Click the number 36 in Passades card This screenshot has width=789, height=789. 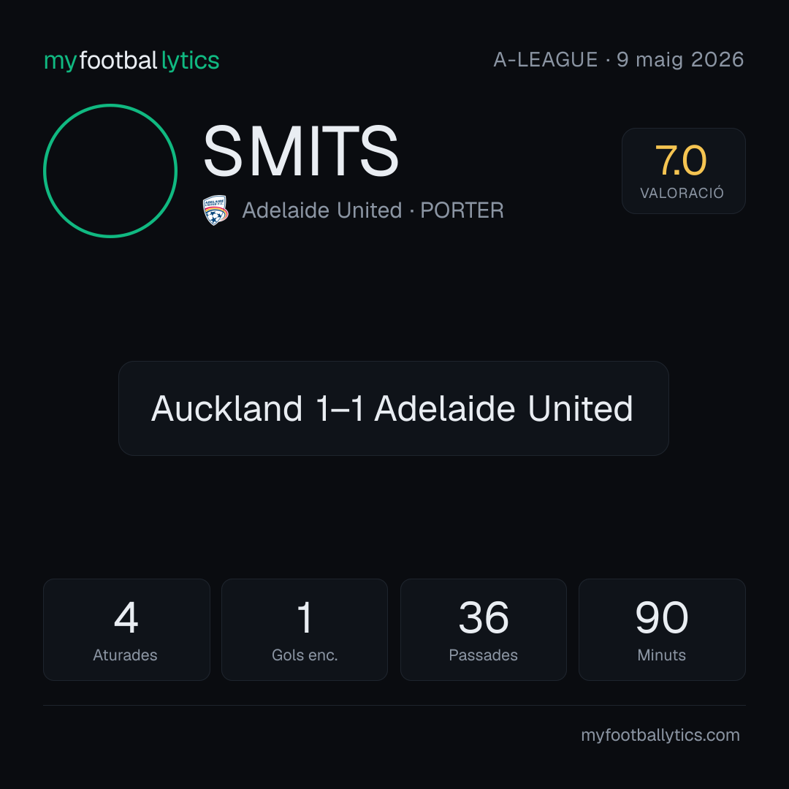tap(484, 617)
